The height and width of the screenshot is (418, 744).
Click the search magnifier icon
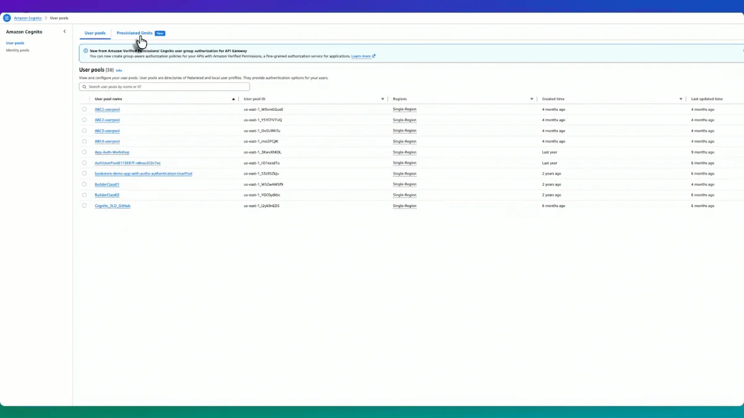tap(84, 87)
